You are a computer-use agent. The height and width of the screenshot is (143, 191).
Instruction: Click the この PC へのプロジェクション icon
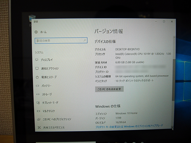tap(39, 119)
